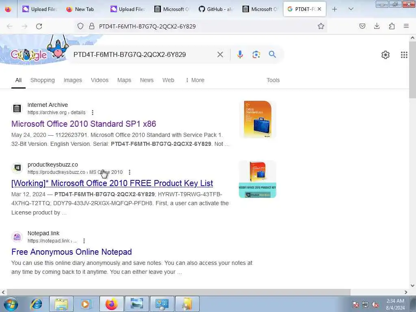Open the Google apps grid icon
Screen dimensions: 416x312
(404, 55)
